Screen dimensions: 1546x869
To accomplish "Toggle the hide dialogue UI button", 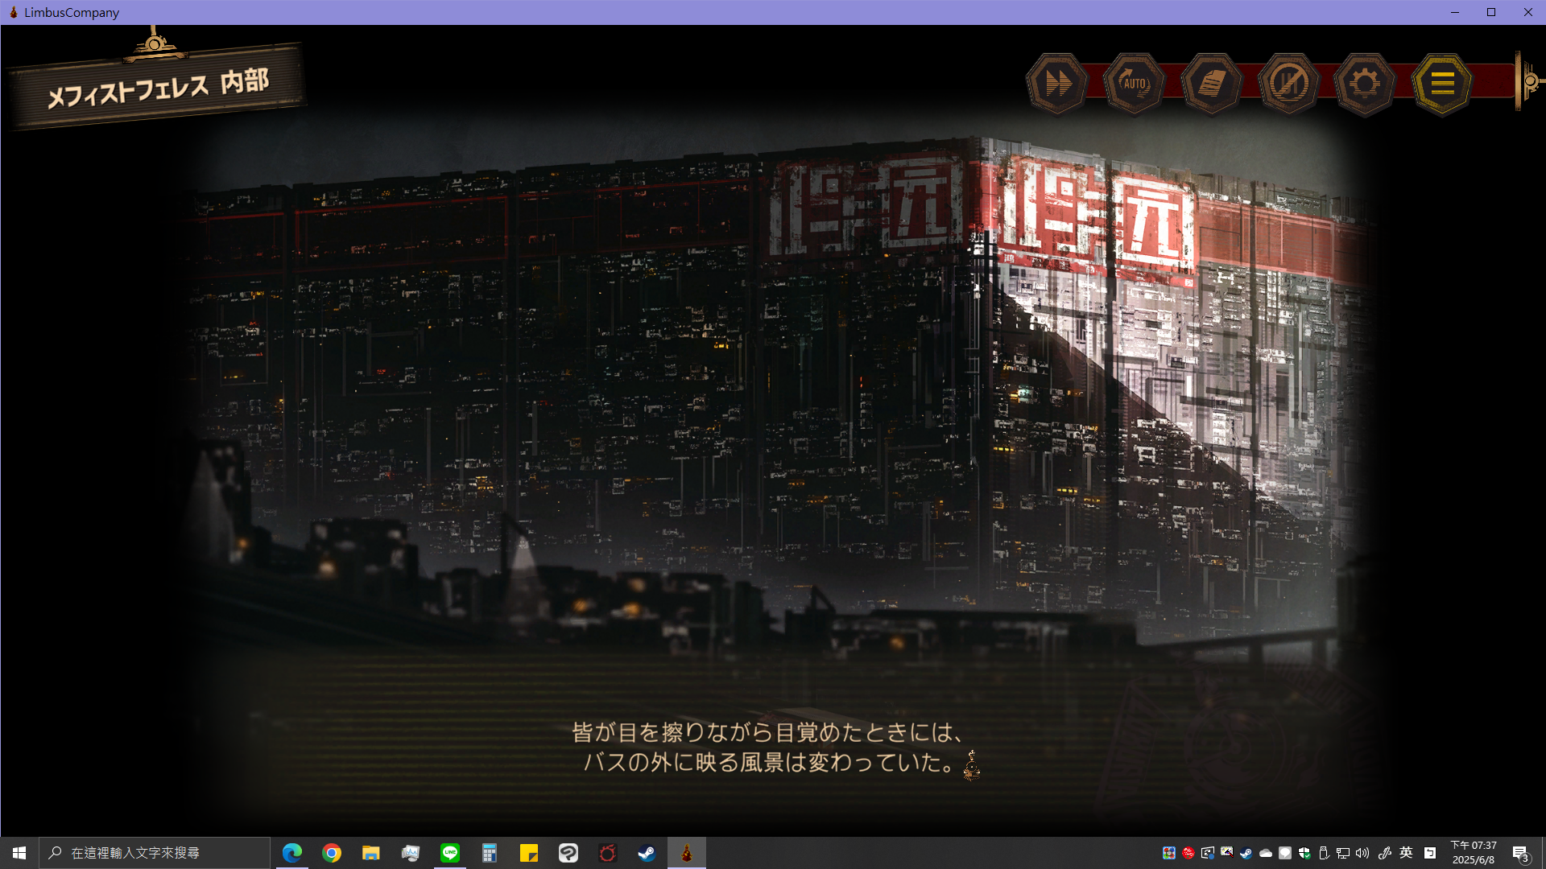I will 1288,83.
